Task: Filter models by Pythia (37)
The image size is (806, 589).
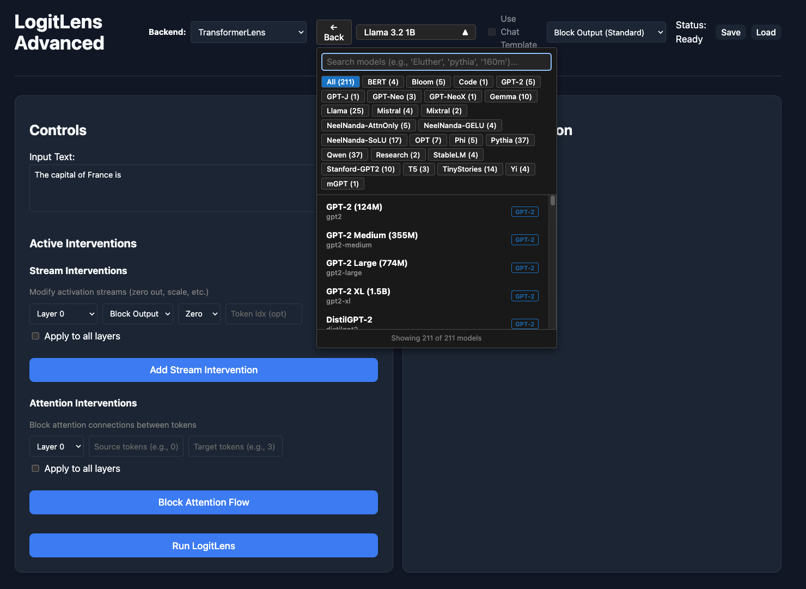Action: [x=510, y=140]
